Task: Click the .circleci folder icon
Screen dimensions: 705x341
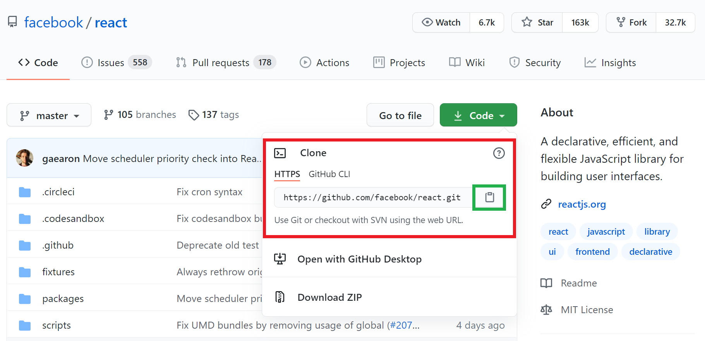Action: pyautogui.click(x=25, y=192)
